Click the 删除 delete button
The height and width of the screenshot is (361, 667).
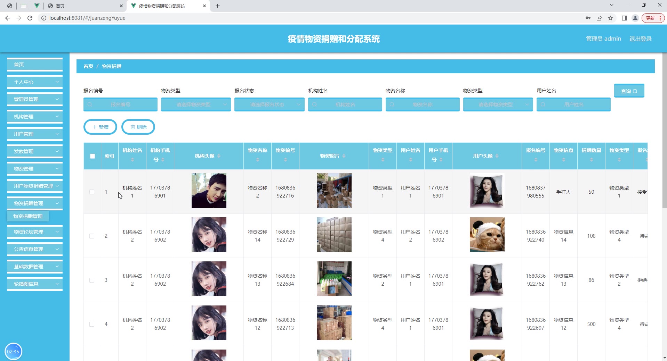pos(138,127)
